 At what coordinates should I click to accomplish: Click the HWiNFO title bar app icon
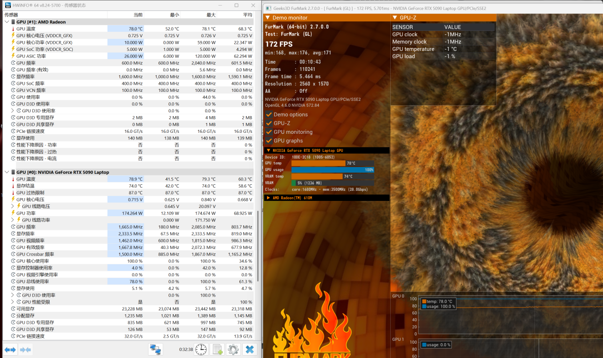click(x=8, y=5)
